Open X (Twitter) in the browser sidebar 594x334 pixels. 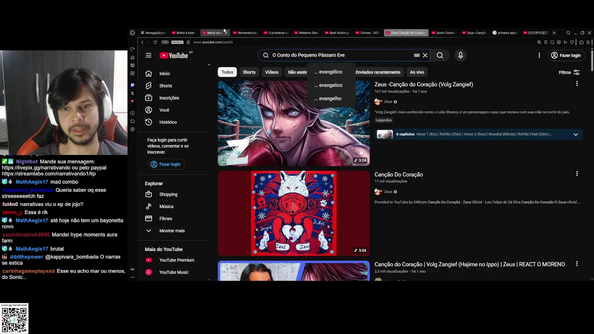[132, 93]
